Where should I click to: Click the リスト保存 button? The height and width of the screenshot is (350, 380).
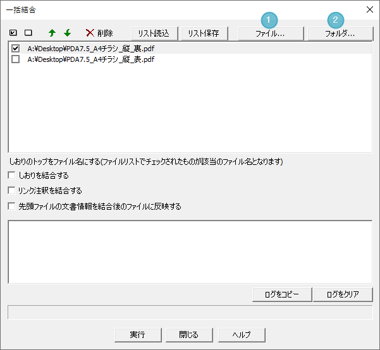click(x=204, y=33)
